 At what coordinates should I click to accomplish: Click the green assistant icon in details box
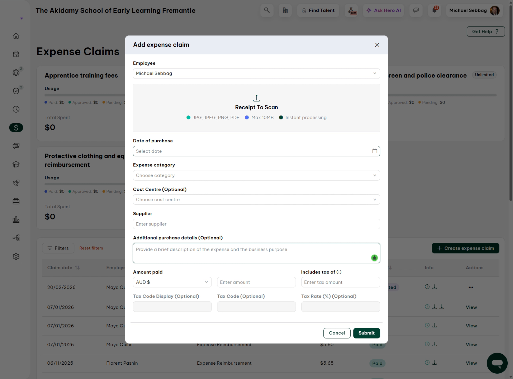coord(374,258)
